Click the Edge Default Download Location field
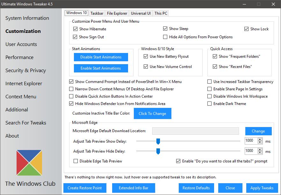Screen dimensions: 281x195 195,131
